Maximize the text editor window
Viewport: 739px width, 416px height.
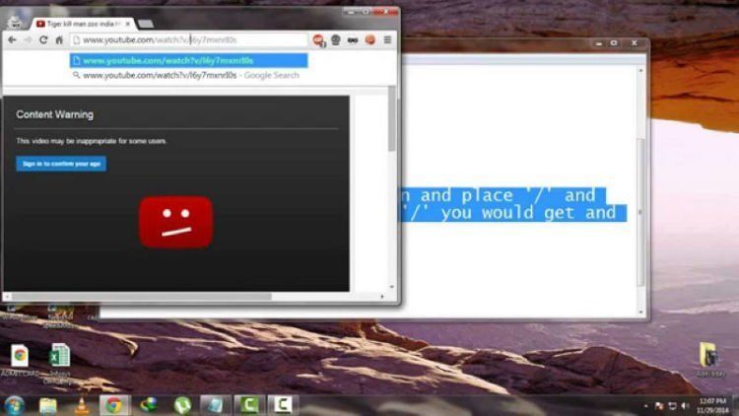pos(614,43)
